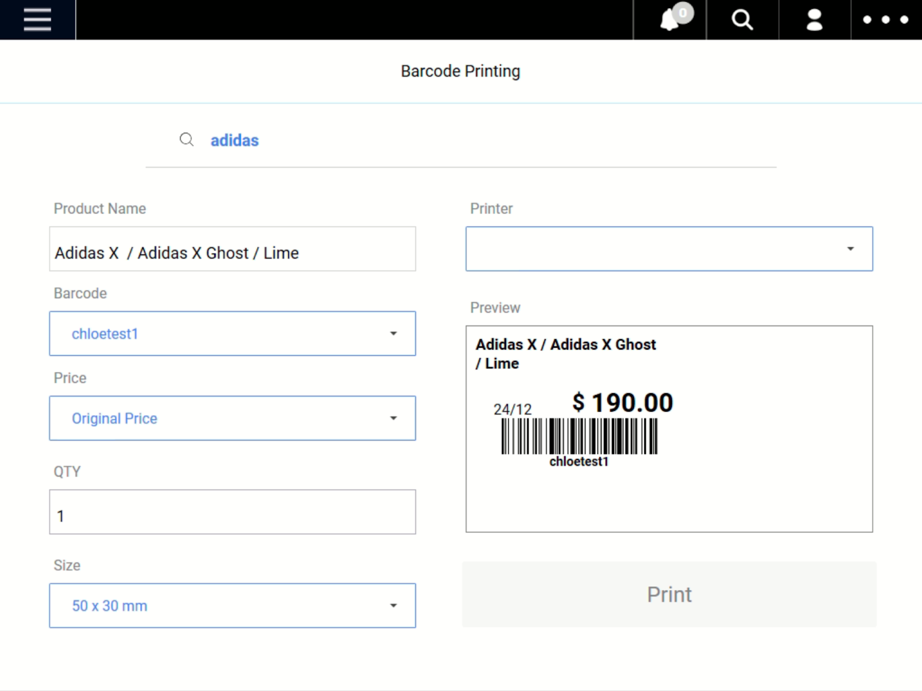The image size is (922, 691).
Task: Click the search icon in top bar
Action: point(742,20)
